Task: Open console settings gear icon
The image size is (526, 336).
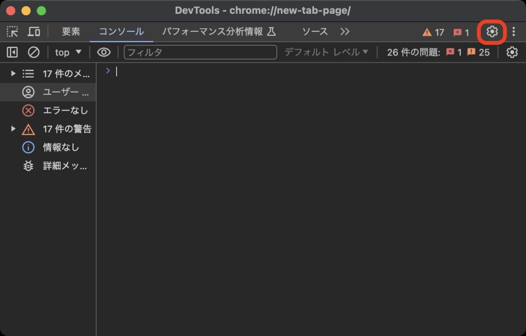Action: click(x=512, y=52)
